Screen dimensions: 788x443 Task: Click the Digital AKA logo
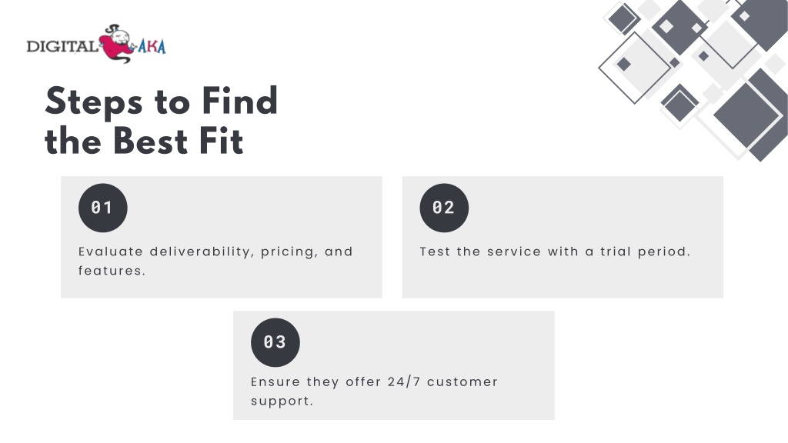pyautogui.click(x=96, y=44)
